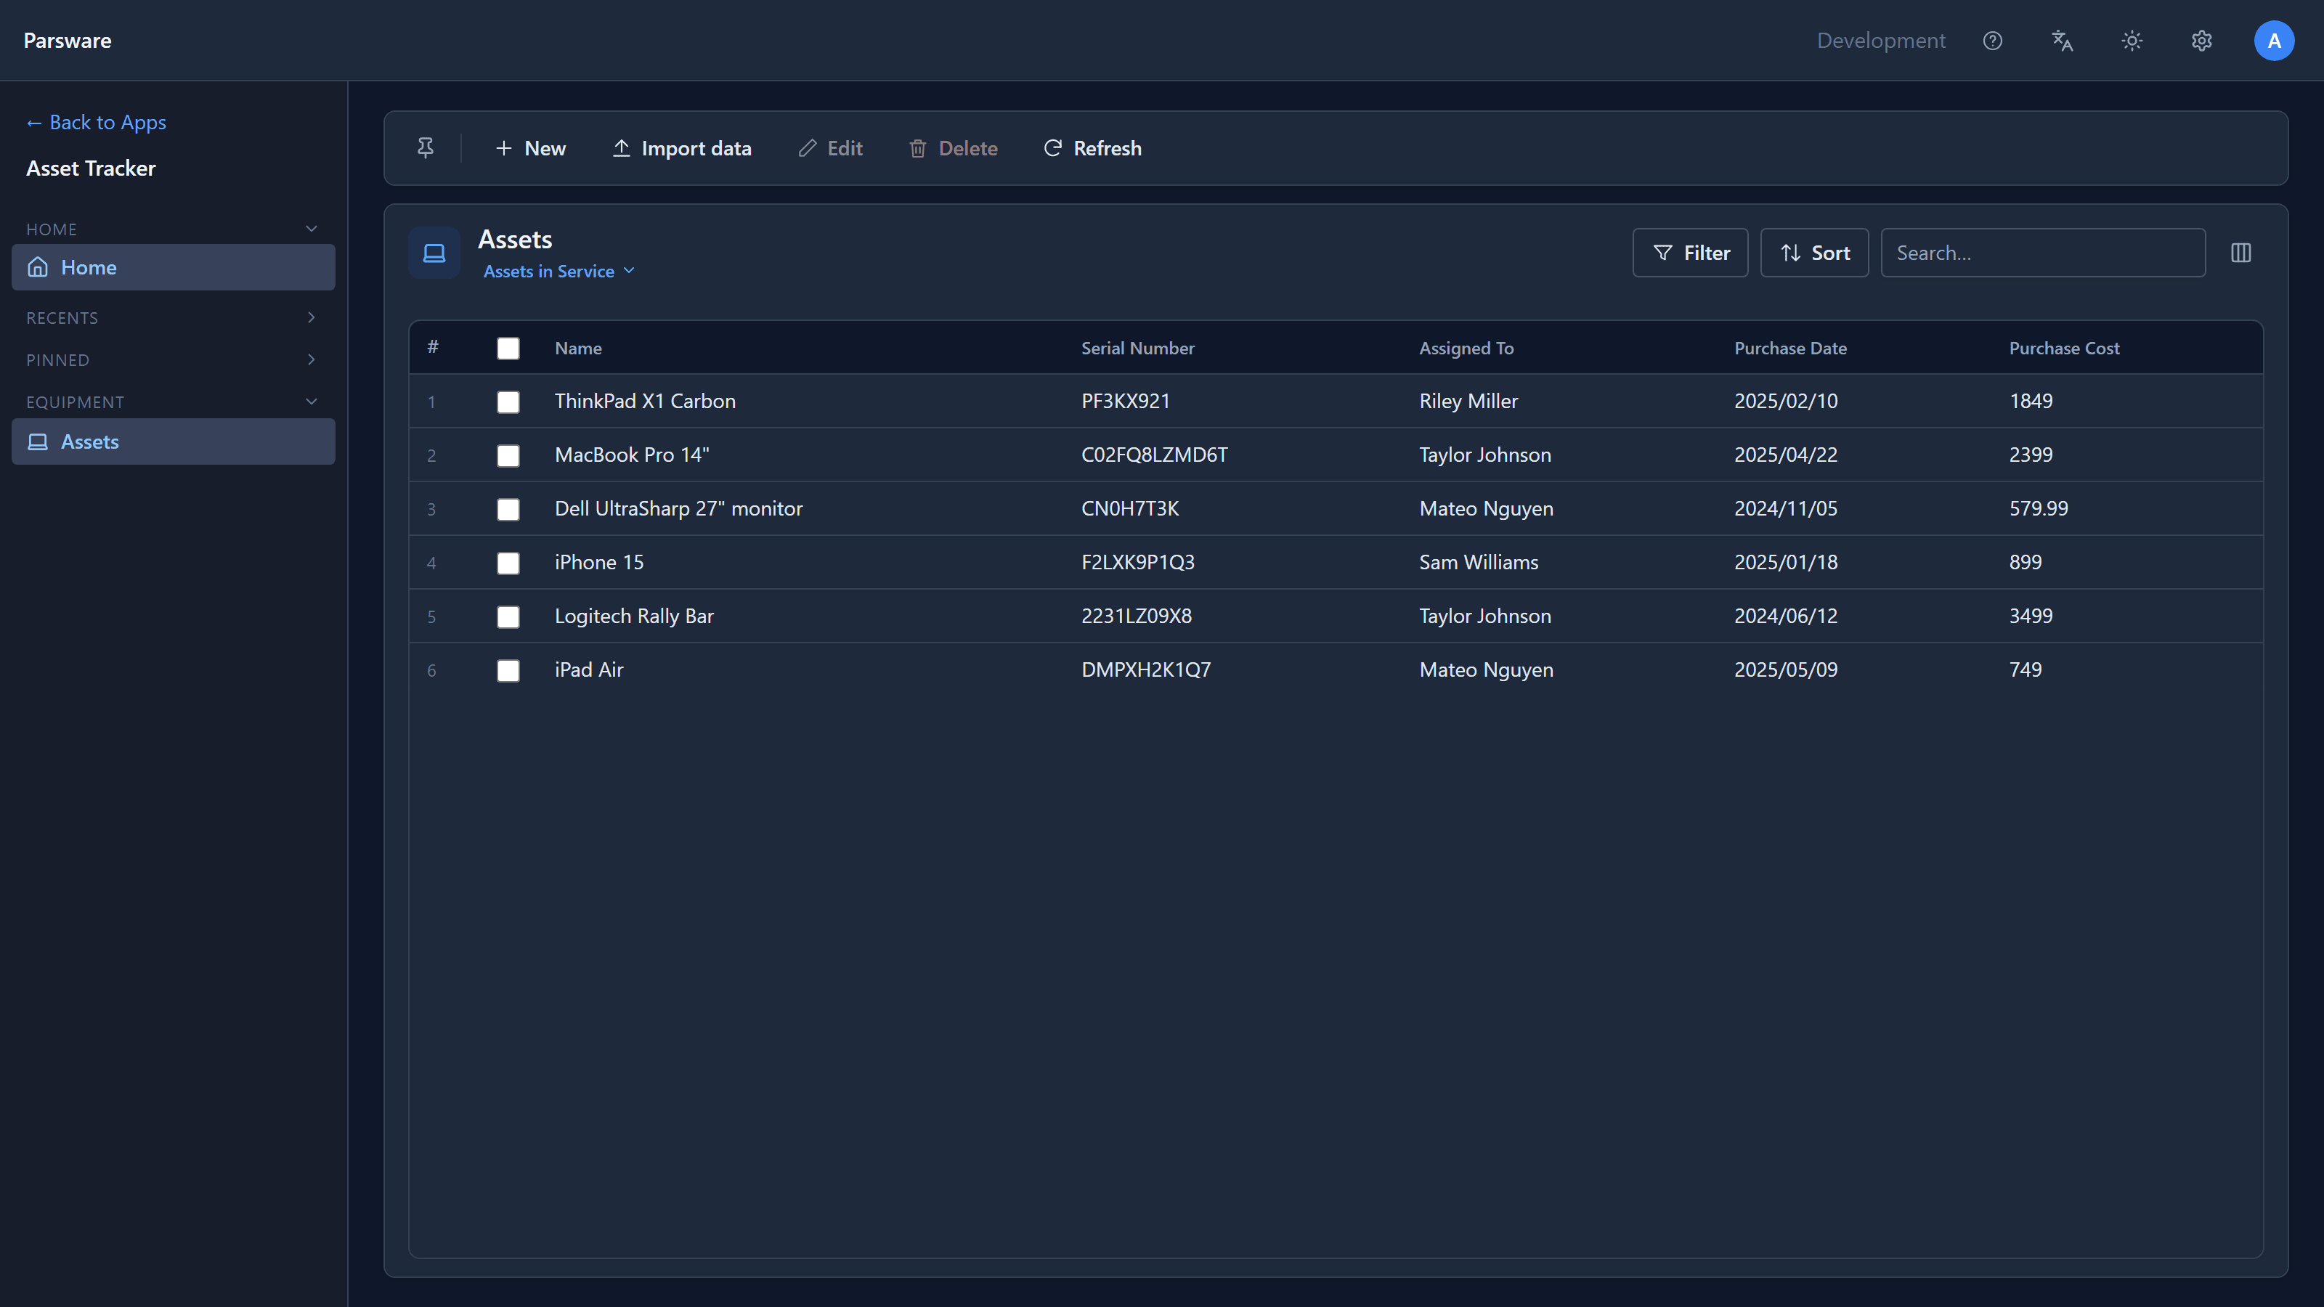Go to Home in the sidebar
2324x1307 pixels.
click(x=174, y=267)
